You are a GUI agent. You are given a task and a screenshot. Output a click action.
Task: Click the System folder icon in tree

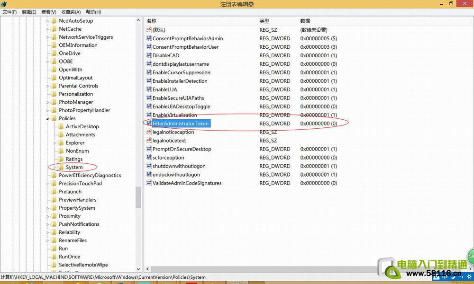[x=61, y=167]
